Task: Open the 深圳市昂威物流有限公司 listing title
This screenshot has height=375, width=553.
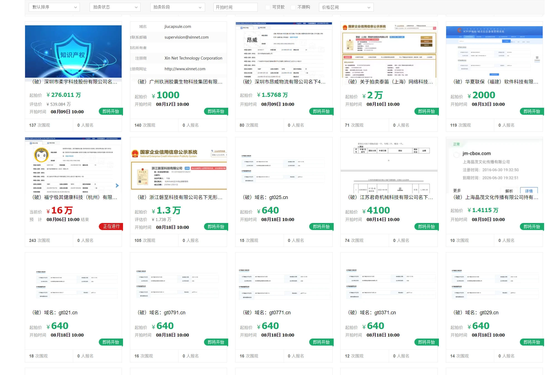Action: (x=284, y=82)
